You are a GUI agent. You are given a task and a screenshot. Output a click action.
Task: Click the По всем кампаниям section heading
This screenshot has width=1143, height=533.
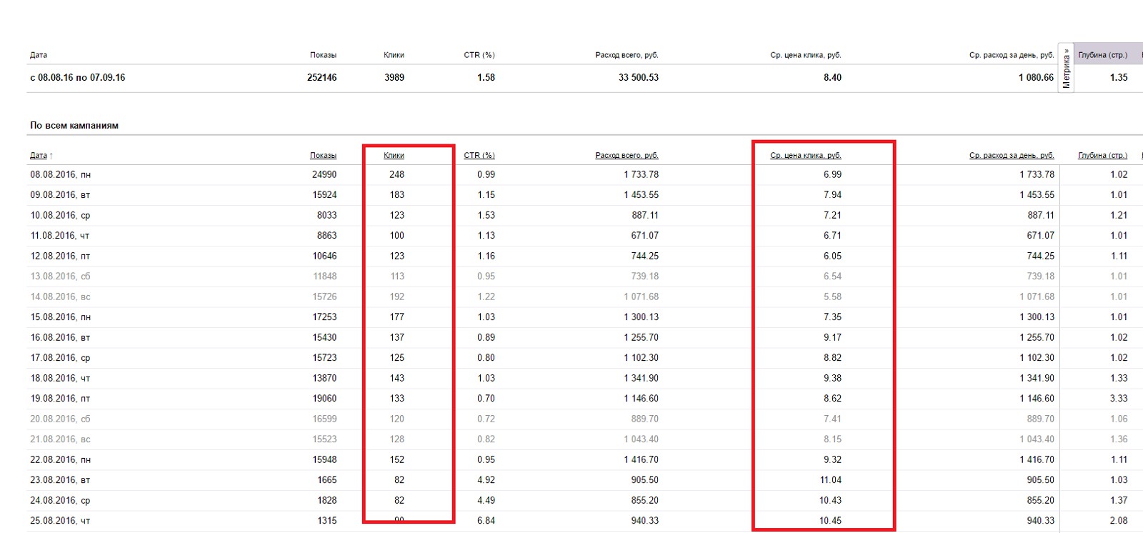[x=74, y=125]
